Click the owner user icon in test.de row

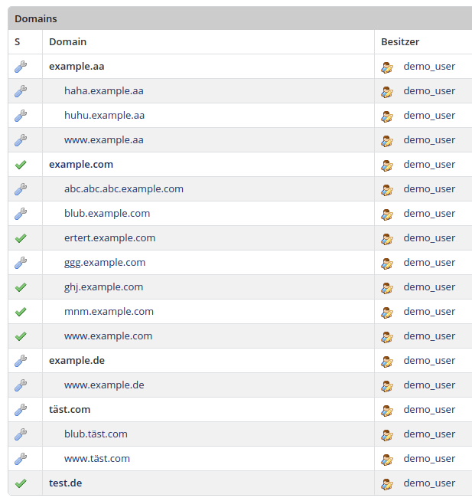tap(387, 483)
